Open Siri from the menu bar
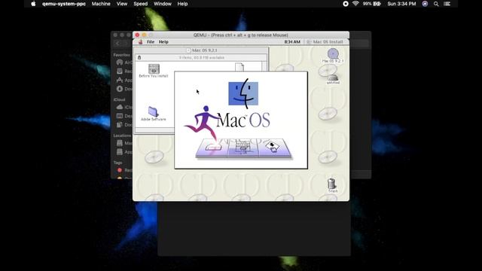Viewport: 482px width, 271px height. pyautogui.click(x=425, y=4)
